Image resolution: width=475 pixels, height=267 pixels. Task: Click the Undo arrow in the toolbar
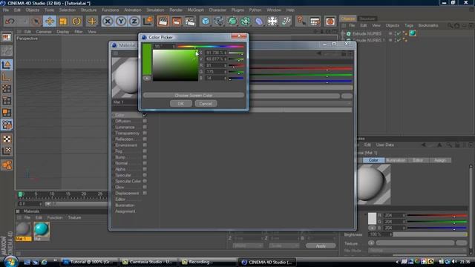[x=10, y=22]
